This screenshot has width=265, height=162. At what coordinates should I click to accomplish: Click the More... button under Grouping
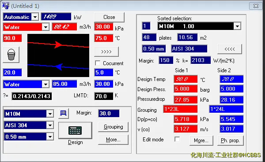click(113, 140)
